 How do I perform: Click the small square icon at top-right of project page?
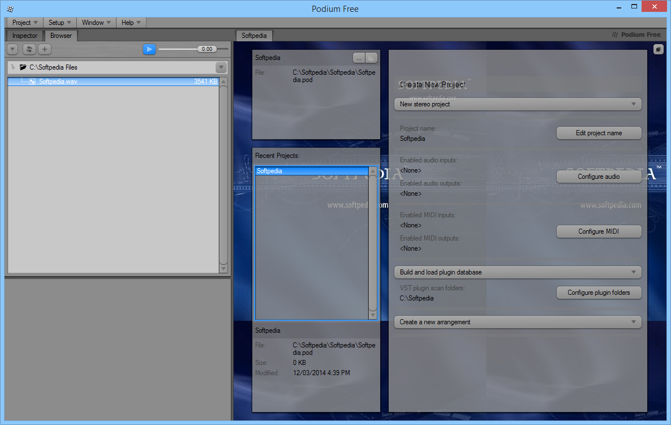(x=659, y=49)
